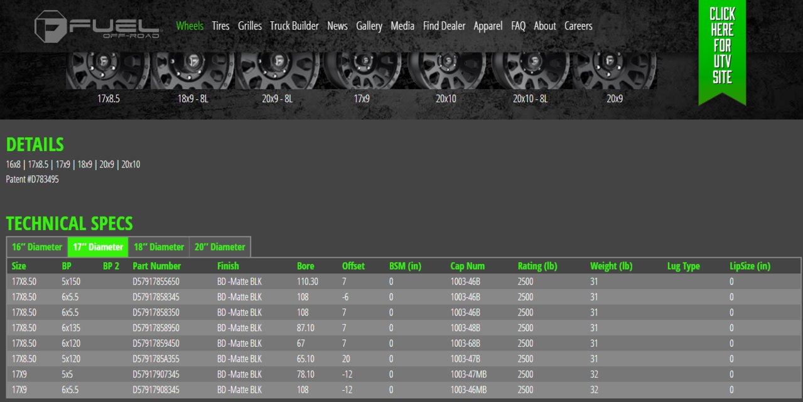Select the 20x9 - 8L wheel thumbnail
This screenshot has width=803, height=402.
point(277,71)
